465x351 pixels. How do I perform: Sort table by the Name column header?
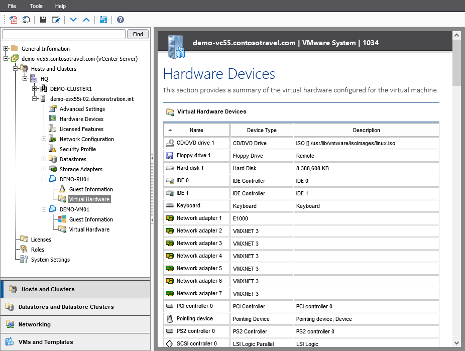coord(196,130)
